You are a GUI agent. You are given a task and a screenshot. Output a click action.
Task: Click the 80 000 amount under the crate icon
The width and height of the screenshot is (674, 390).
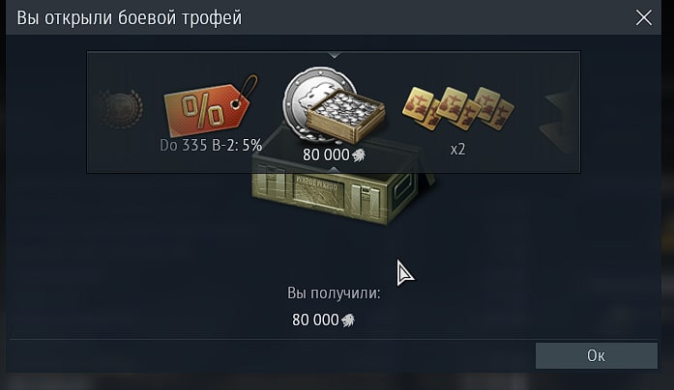[326, 154]
